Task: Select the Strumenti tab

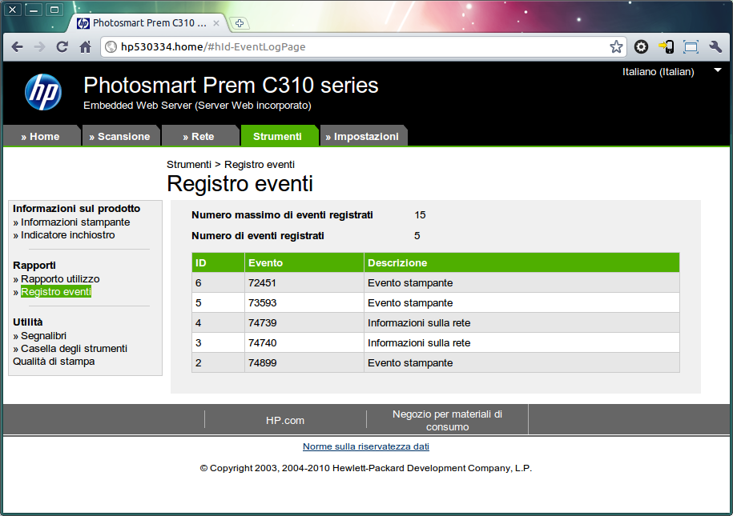Action: 278,136
